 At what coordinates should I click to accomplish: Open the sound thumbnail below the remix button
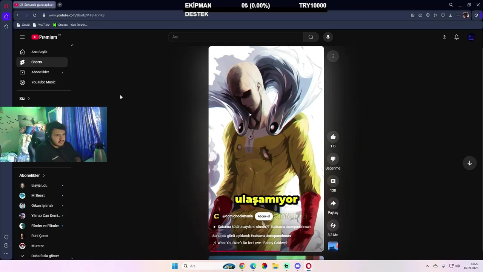coord(333,246)
